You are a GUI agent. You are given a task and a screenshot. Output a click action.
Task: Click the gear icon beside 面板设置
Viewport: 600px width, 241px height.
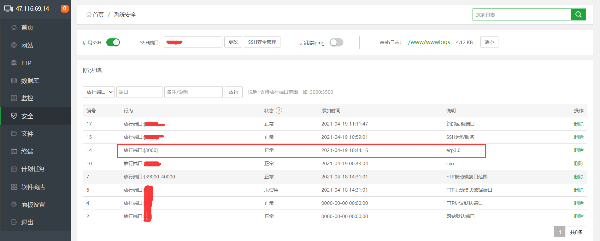[x=14, y=204]
